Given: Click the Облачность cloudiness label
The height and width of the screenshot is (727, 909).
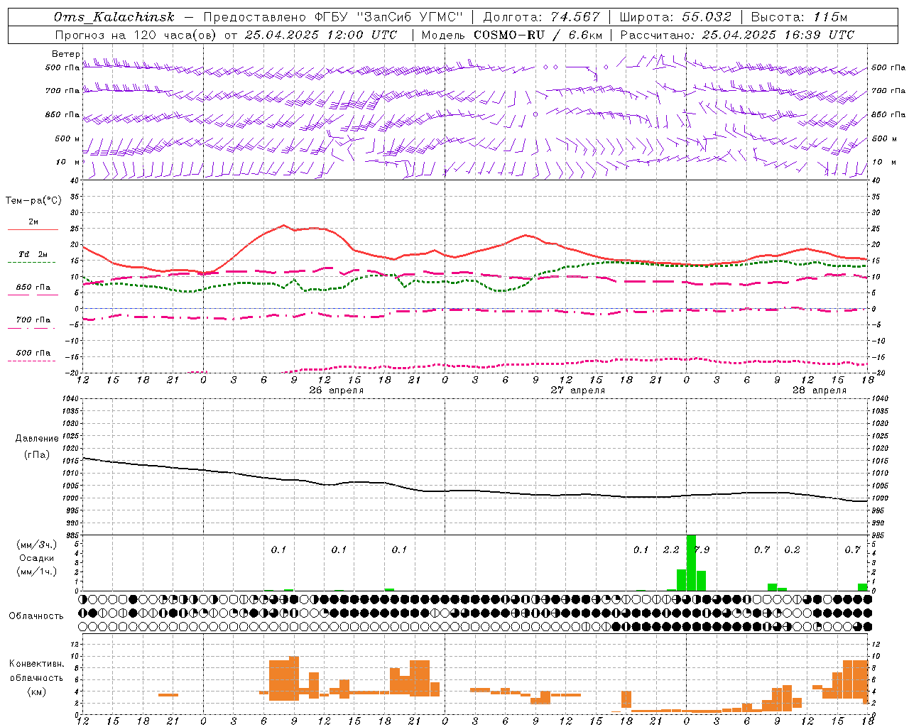Looking at the screenshot, I should [36, 616].
